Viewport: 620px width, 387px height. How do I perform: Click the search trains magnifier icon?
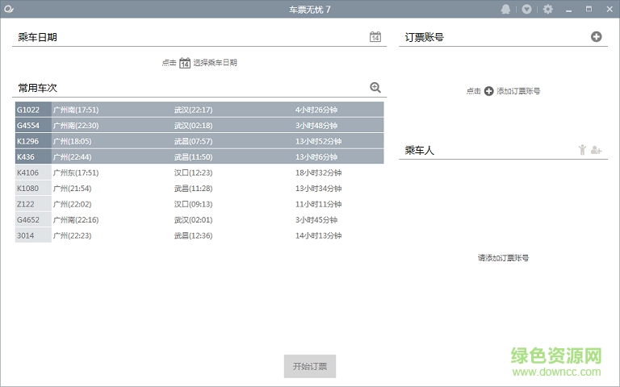375,87
